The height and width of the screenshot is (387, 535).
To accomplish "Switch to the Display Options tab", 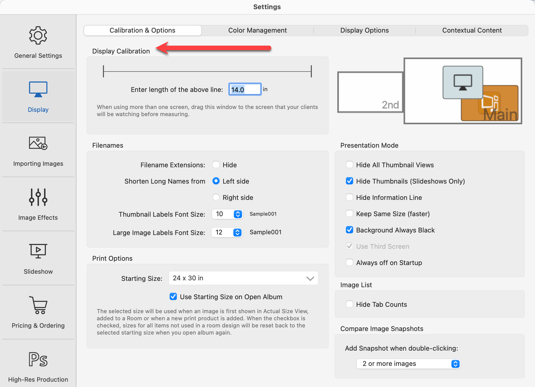I will pos(364,30).
